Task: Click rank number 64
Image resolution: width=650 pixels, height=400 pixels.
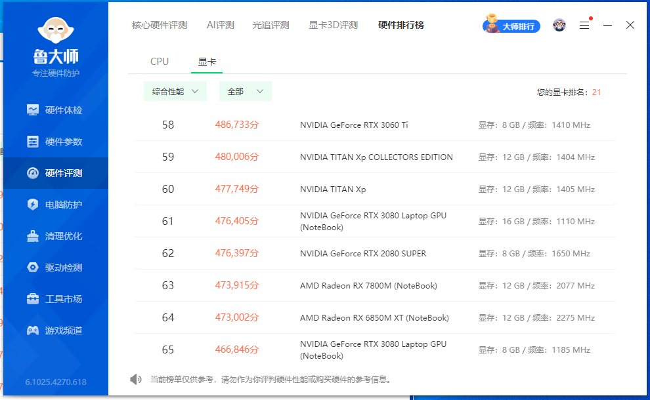Action: point(168,317)
